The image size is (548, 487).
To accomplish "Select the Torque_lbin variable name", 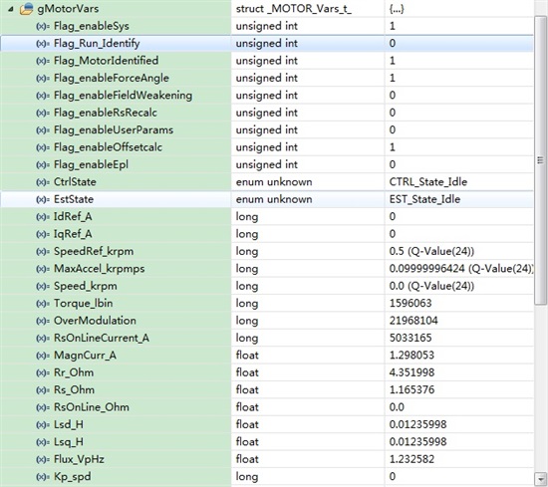I will click(x=83, y=303).
